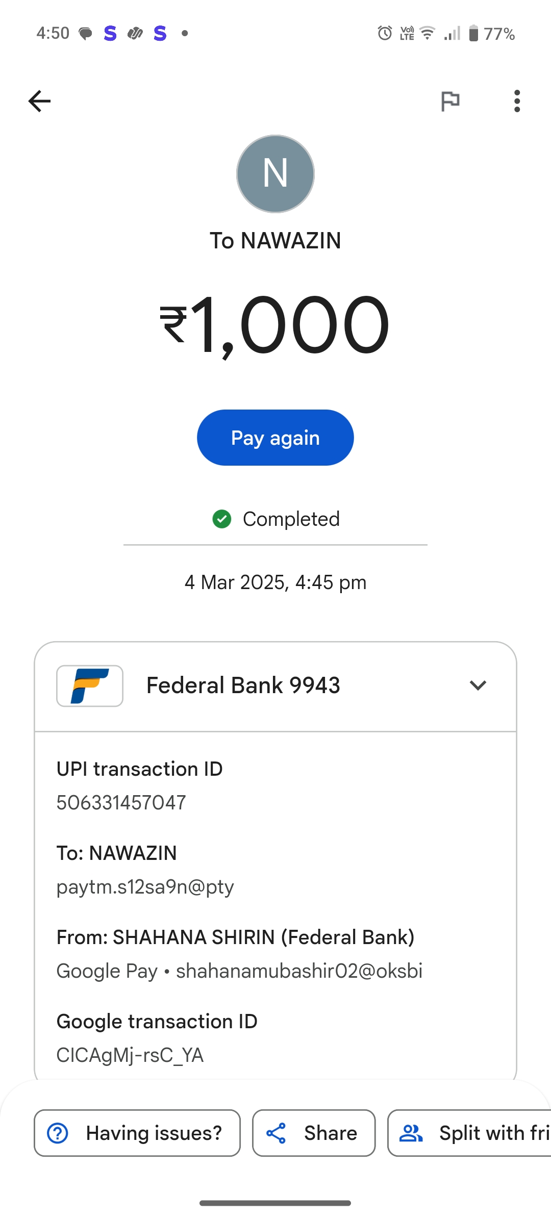Tap the report flag icon
Viewport: 551px width, 1220px height.
(x=450, y=101)
